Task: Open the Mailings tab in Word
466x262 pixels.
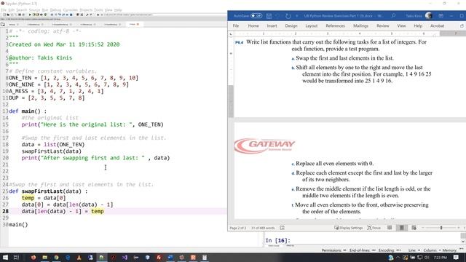Action: [360, 26]
